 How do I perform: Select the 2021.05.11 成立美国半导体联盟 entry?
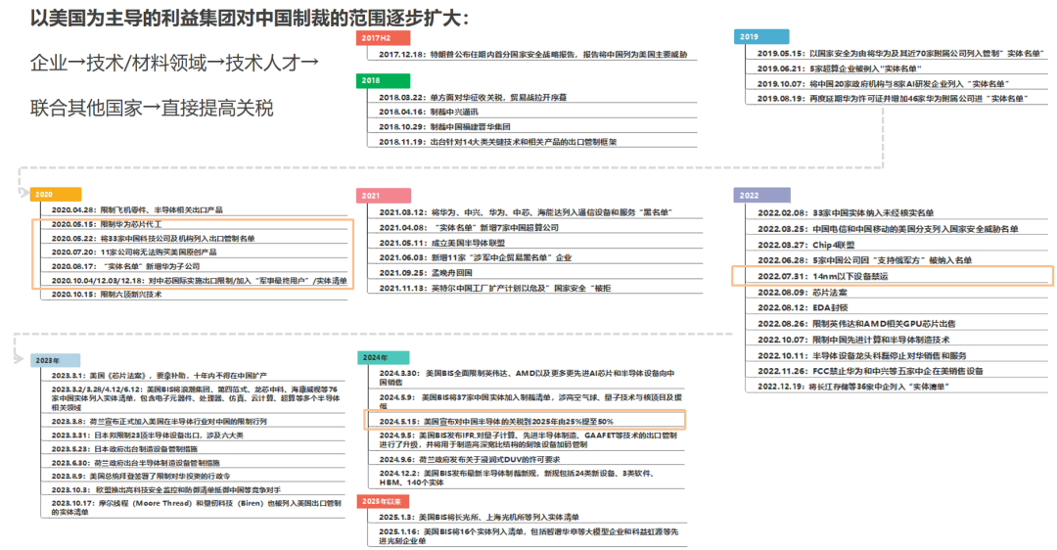click(x=441, y=244)
